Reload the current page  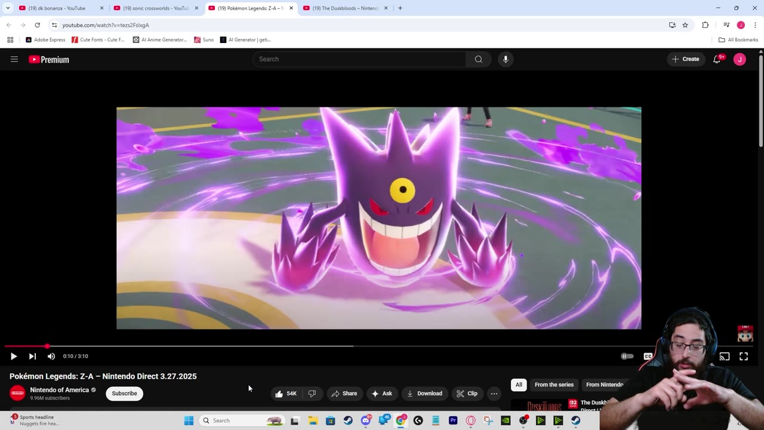pyautogui.click(x=37, y=25)
